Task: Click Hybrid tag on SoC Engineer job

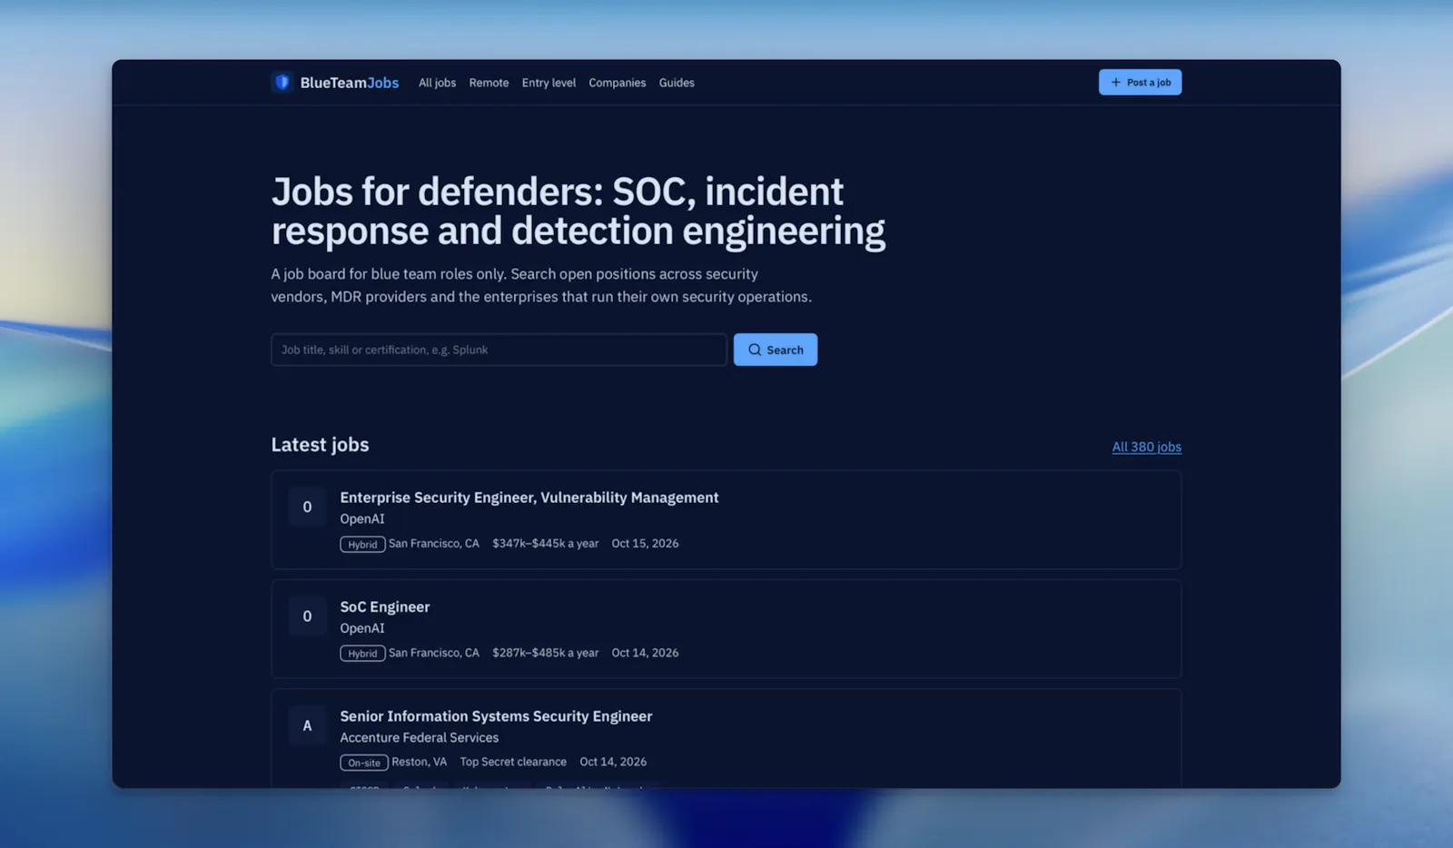Action: (x=362, y=653)
